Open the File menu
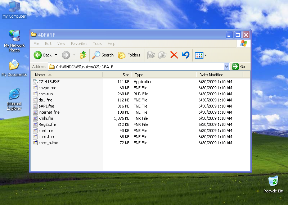The image size is (288, 205). point(36,44)
